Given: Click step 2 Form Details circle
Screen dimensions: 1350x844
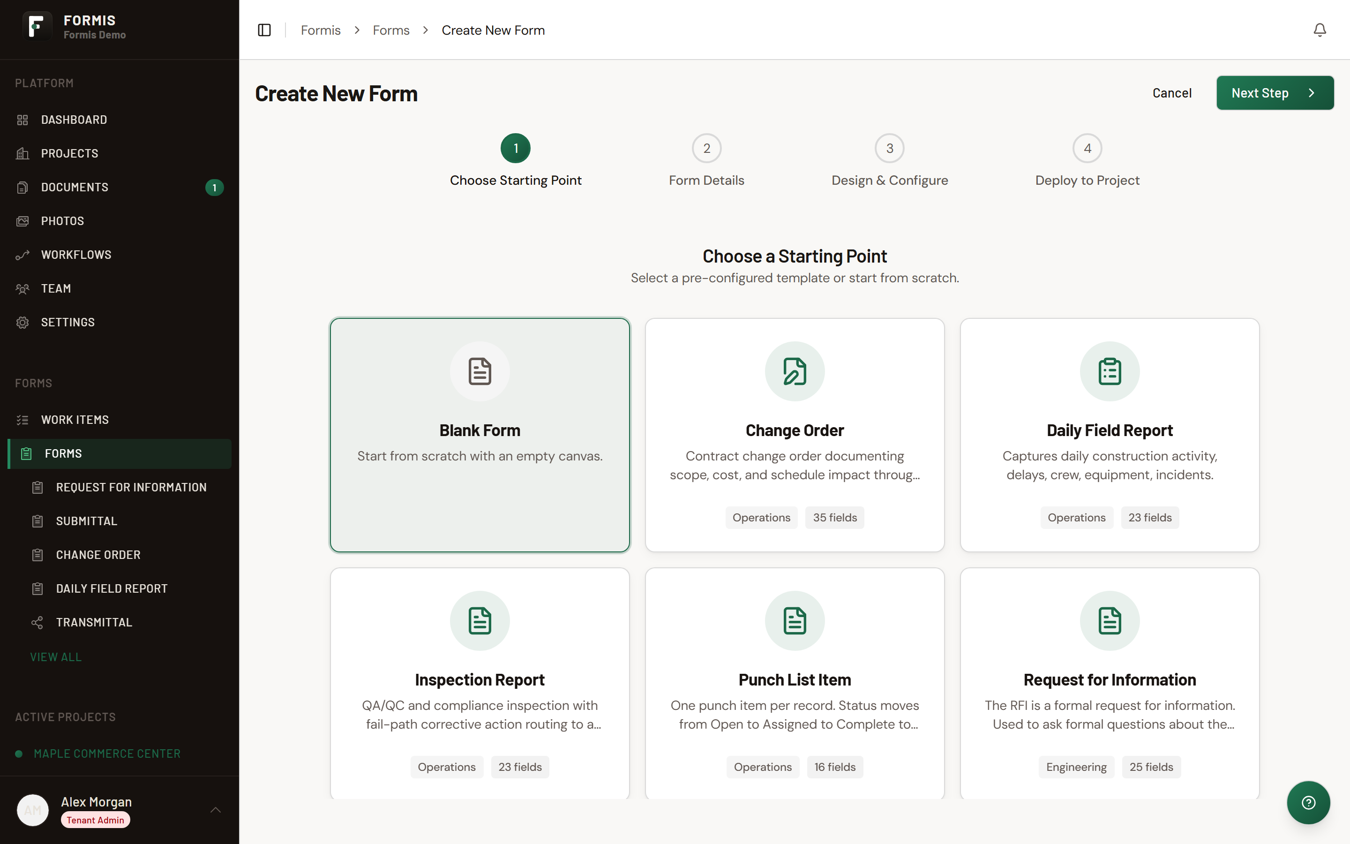Looking at the screenshot, I should 706,149.
